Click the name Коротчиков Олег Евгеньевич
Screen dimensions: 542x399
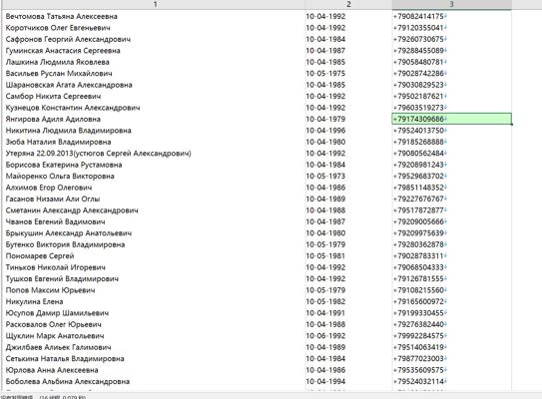[58, 28]
